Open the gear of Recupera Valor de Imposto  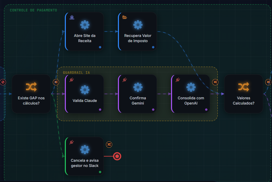click(138, 25)
